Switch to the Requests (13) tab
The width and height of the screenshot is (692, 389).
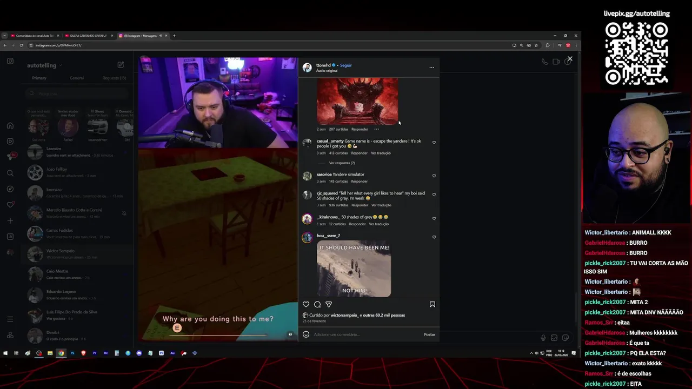(114, 78)
